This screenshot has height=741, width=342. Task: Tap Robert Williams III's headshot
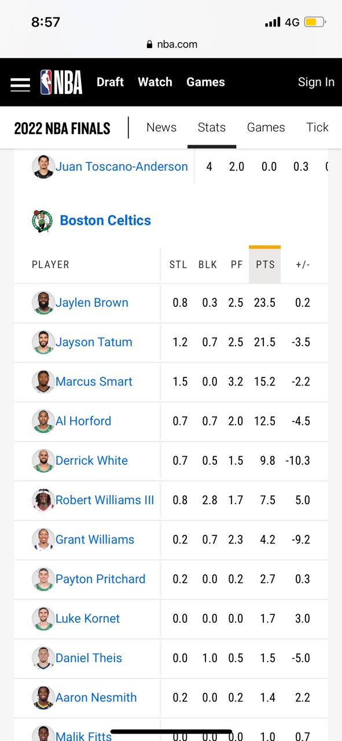tap(43, 500)
